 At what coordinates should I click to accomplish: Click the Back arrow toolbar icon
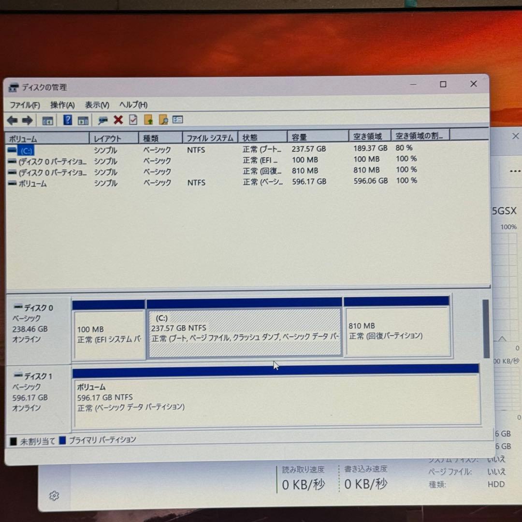click(x=12, y=120)
